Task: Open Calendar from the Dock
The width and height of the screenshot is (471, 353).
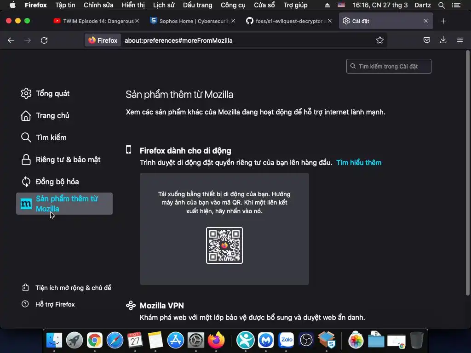Action: (135, 341)
